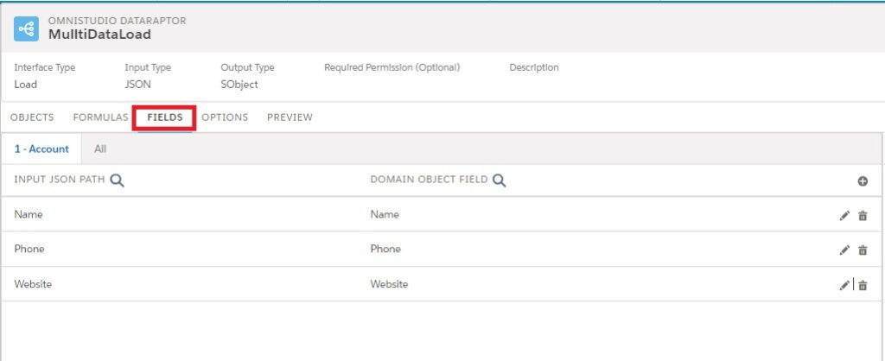
Task: Select the FIELDS tab
Action: 165,117
